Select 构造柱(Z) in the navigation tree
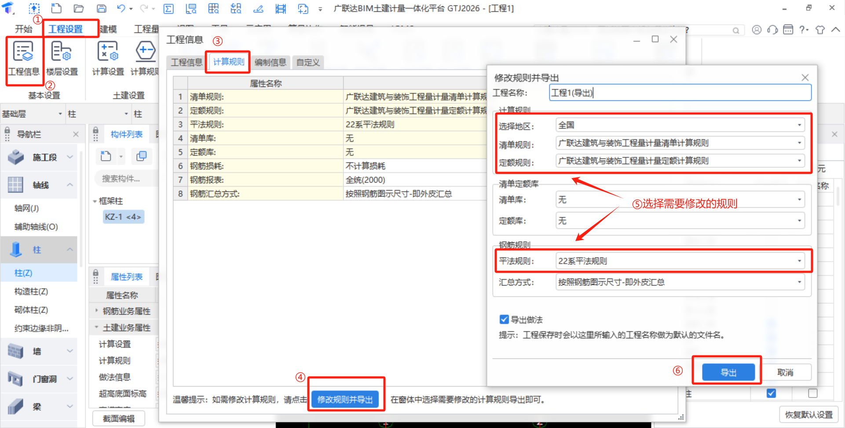Screen dimensions: 845x428 point(31,291)
